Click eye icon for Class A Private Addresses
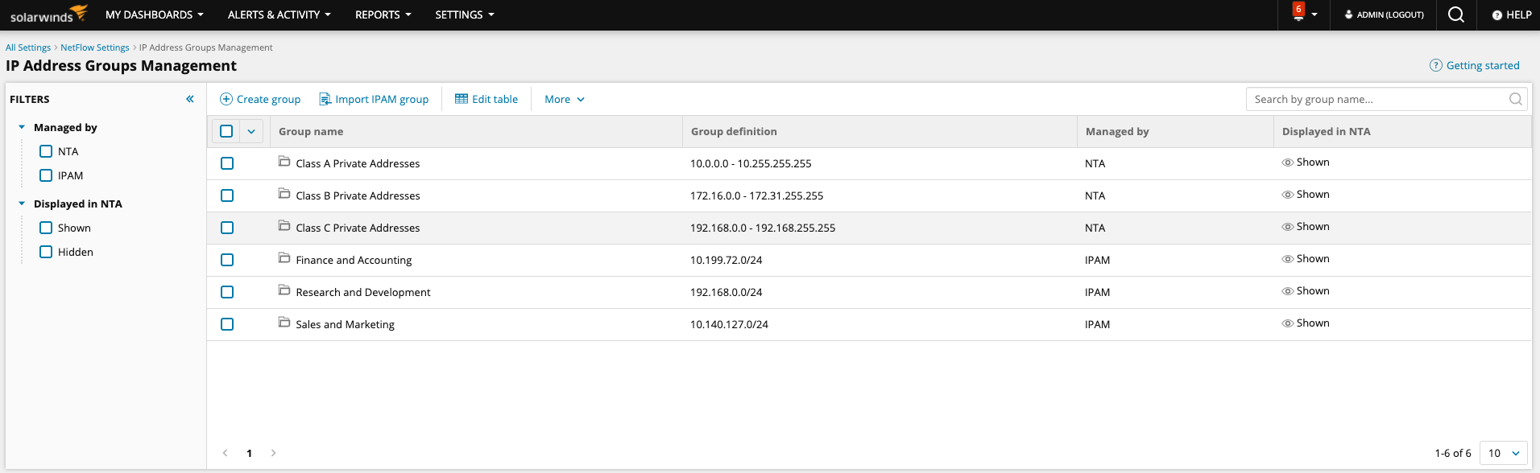 coord(1288,162)
